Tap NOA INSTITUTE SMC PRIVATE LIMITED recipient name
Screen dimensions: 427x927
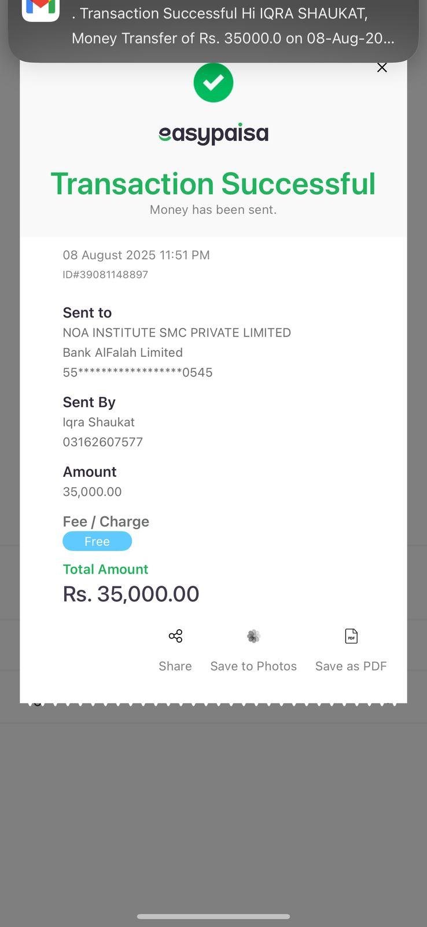click(x=176, y=333)
